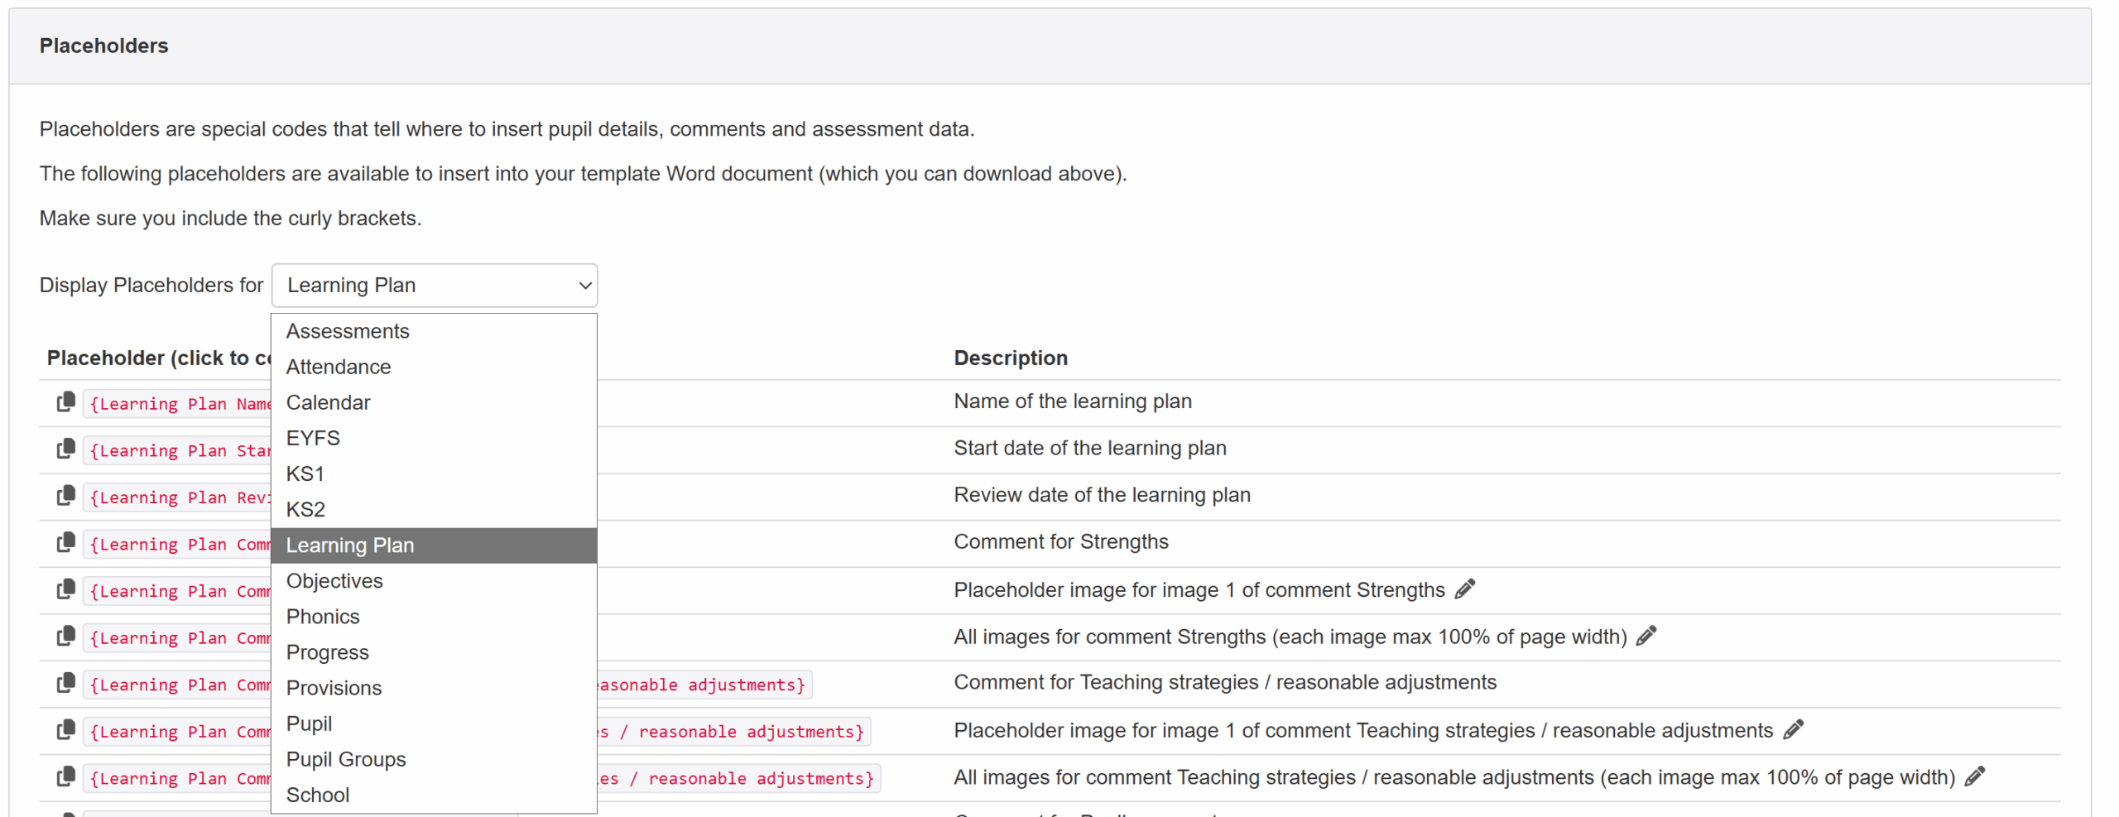
Task: Select Objectives in the dropdown list
Action: (334, 581)
